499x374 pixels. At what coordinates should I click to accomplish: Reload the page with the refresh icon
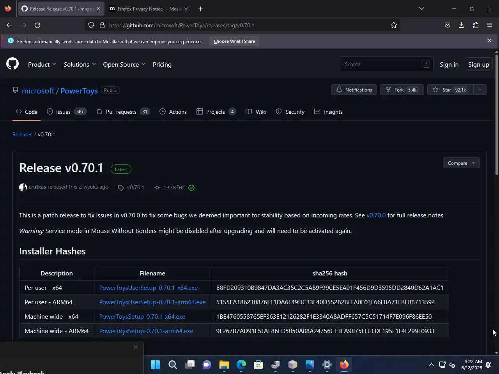coord(37,25)
